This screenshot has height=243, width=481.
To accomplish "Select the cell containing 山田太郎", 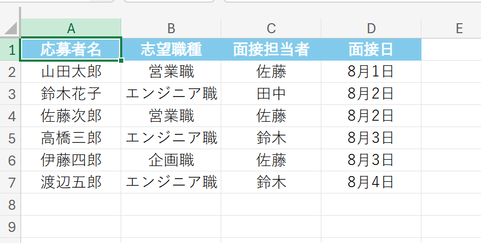I will point(71,72).
